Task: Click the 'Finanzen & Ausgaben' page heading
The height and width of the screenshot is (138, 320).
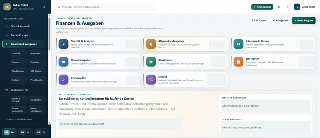Action: point(79,23)
